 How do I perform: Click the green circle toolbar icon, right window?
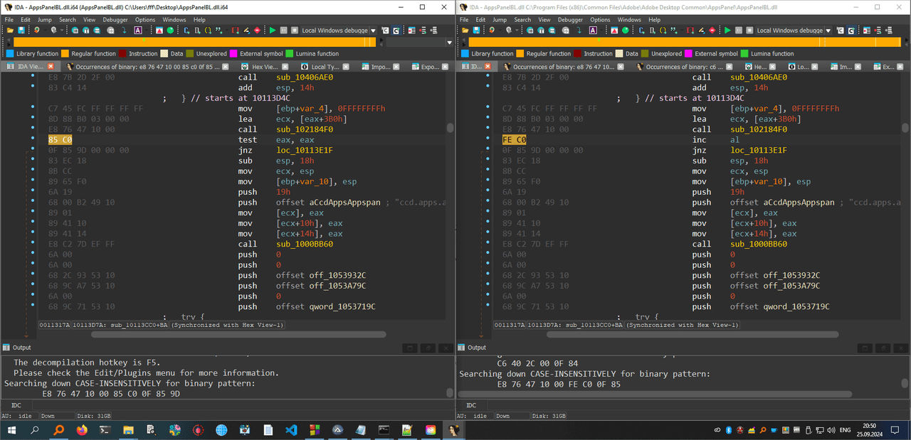click(x=625, y=31)
